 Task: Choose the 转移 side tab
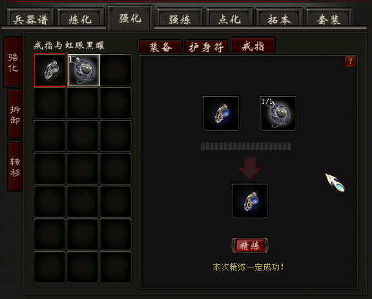pos(15,167)
